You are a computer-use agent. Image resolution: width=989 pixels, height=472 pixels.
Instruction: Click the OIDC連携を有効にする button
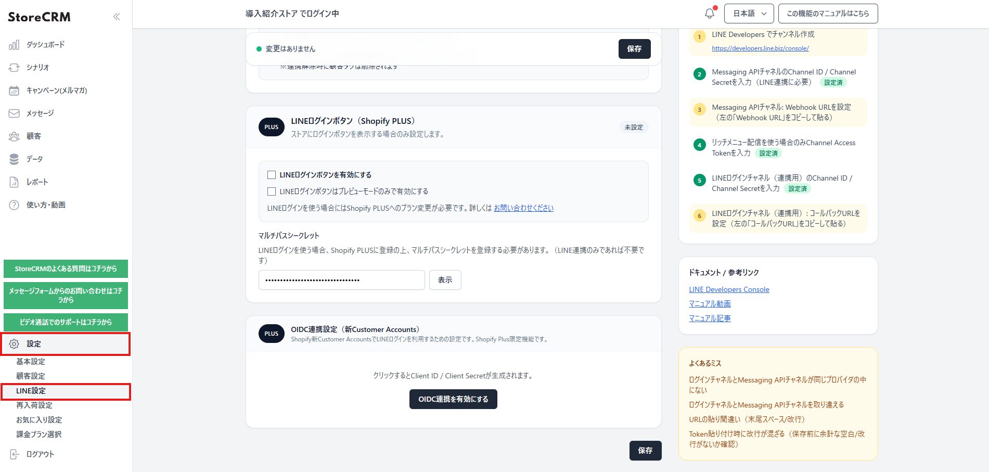click(453, 399)
